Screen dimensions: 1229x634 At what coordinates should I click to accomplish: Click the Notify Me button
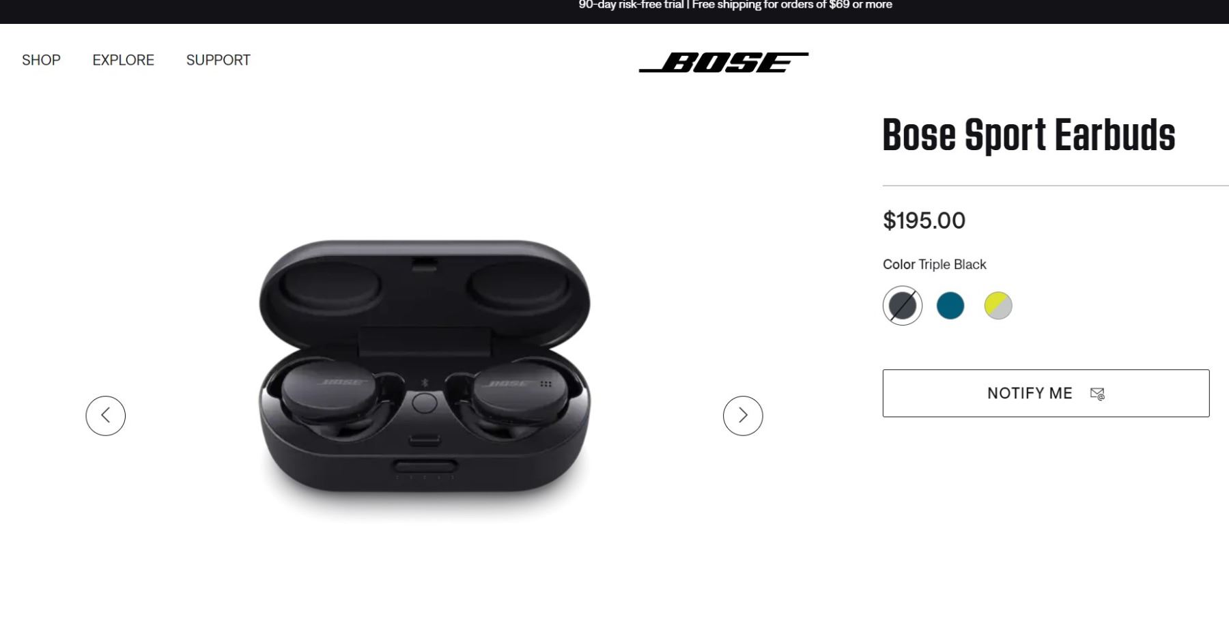1046,393
